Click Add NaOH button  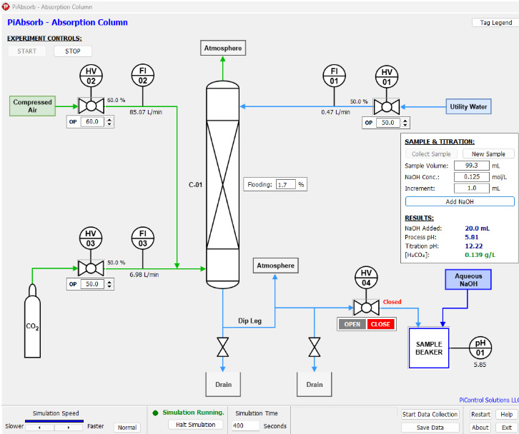click(x=460, y=201)
